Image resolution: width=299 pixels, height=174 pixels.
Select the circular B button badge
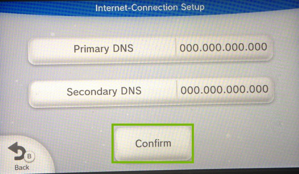29,156
